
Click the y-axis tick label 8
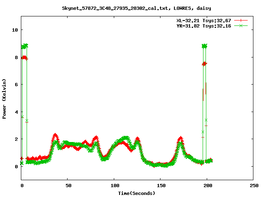pos(16,57)
